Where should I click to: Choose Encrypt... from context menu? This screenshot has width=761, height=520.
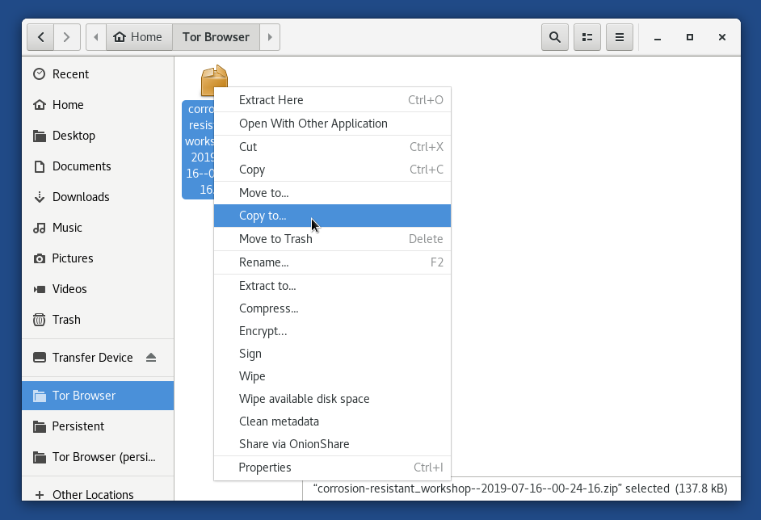point(333,331)
